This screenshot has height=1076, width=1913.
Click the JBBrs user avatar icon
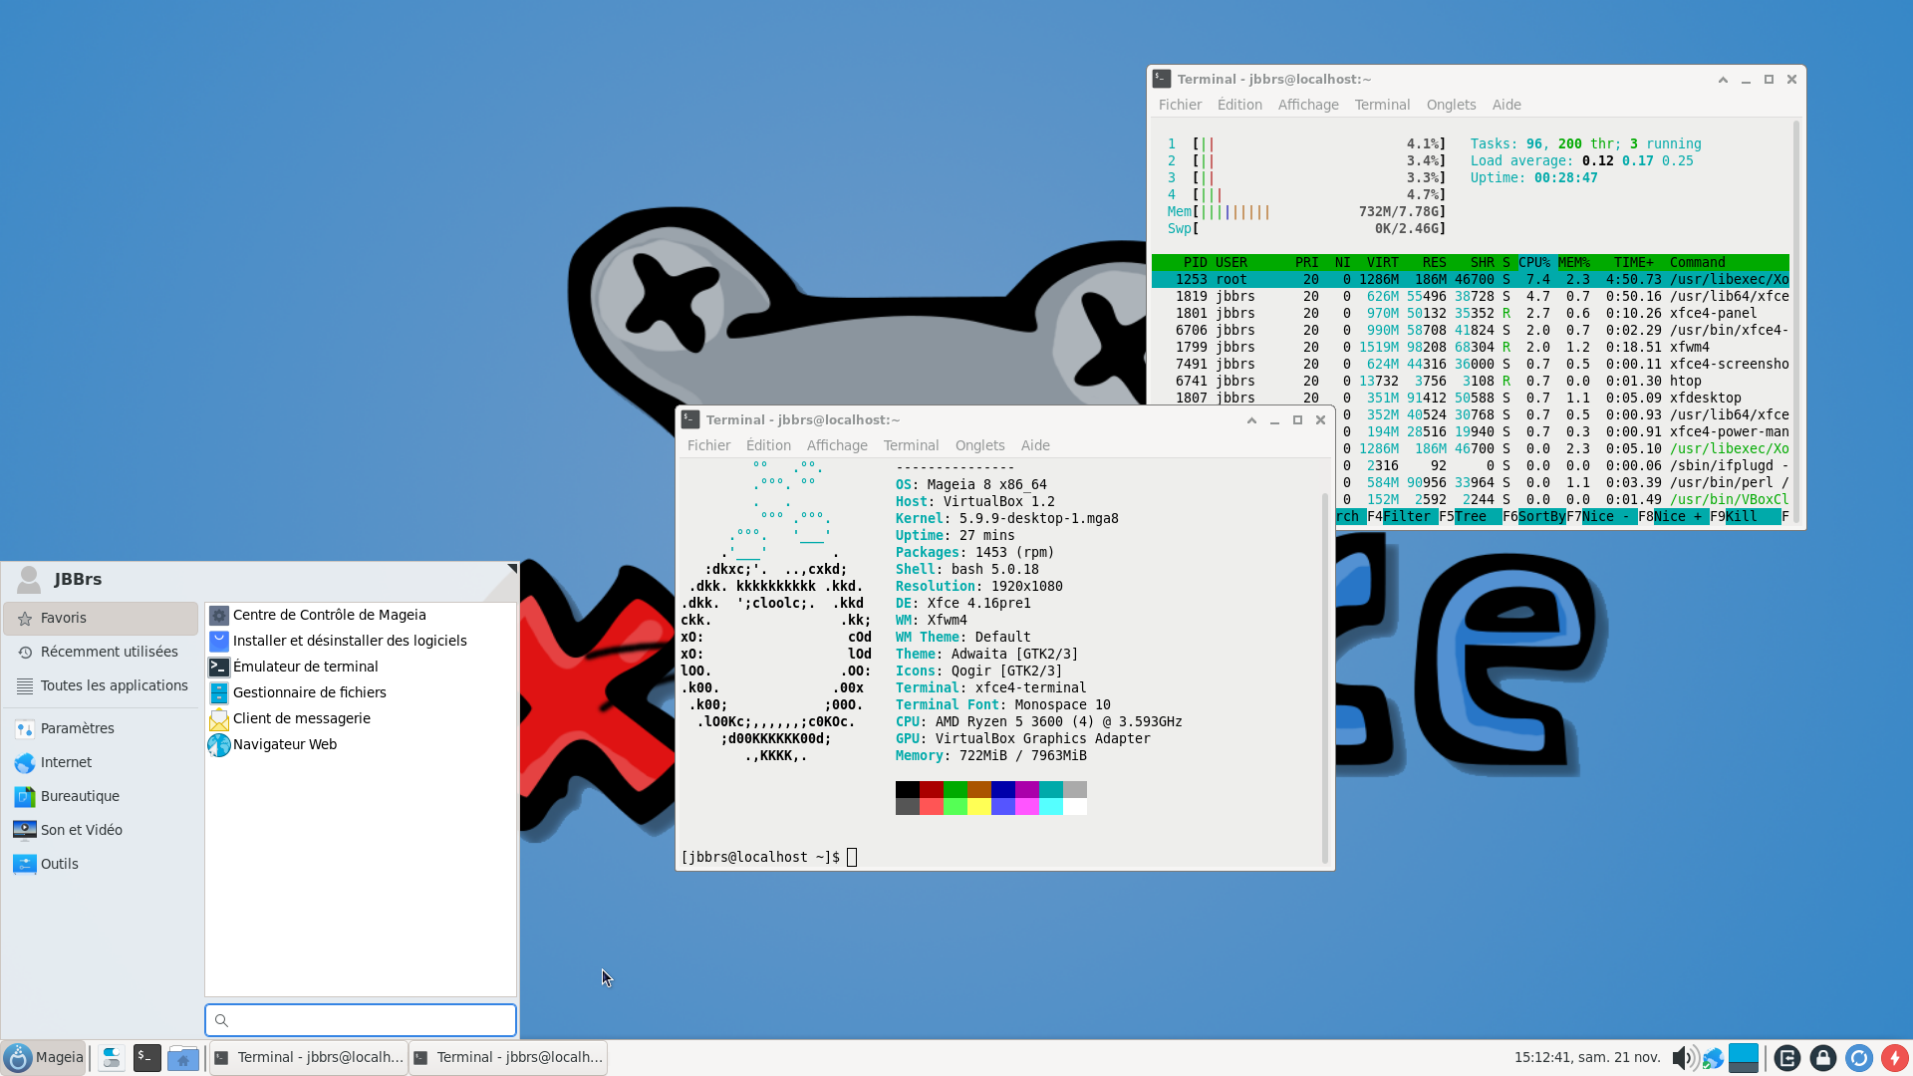[29, 579]
